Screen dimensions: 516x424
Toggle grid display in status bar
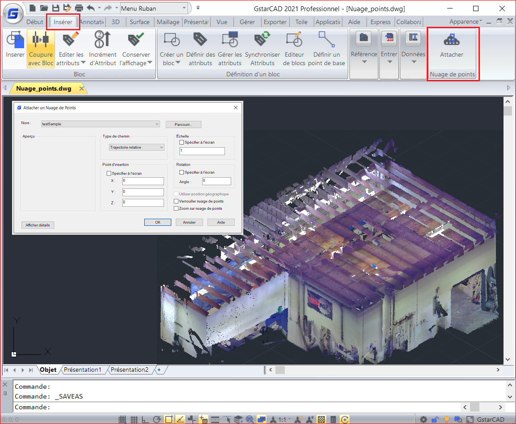tap(134, 420)
